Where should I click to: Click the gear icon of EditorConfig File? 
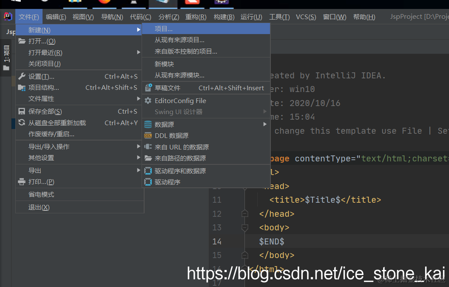[148, 100]
